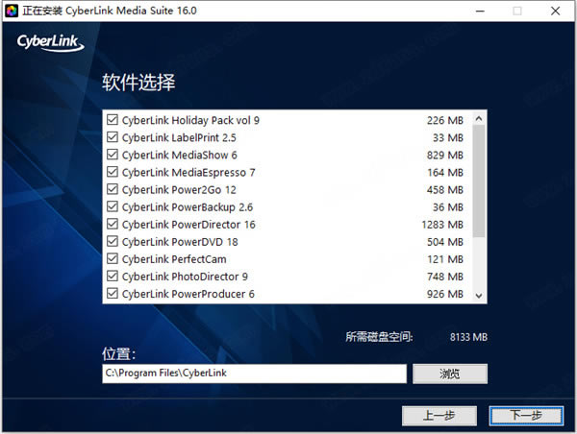Click the scroll down arrow of software list

pos(479,297)
